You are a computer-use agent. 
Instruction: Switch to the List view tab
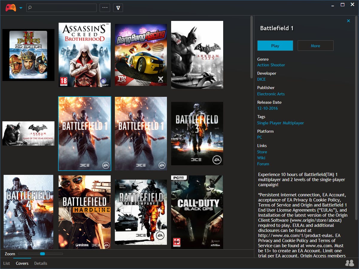7,263
